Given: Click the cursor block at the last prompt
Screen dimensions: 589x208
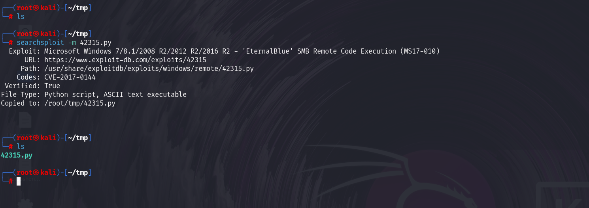Looking at the screenshot, I should click(19, 181).
